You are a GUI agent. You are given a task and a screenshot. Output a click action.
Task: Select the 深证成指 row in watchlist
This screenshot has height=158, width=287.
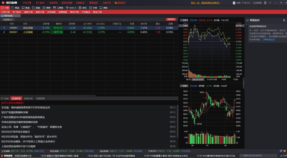(89, 28)
